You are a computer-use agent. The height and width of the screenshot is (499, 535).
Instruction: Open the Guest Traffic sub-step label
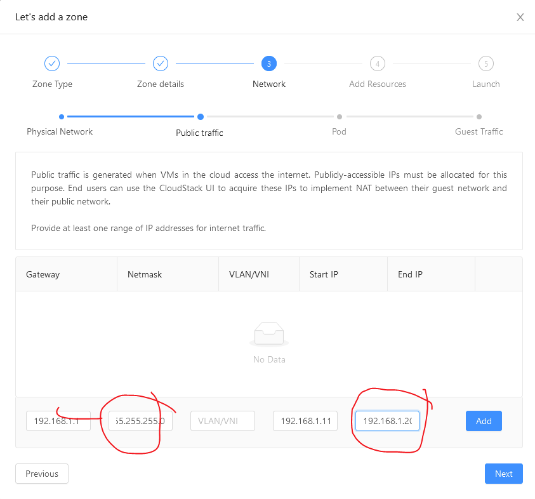pyautogui.click(x=479, y=132)
